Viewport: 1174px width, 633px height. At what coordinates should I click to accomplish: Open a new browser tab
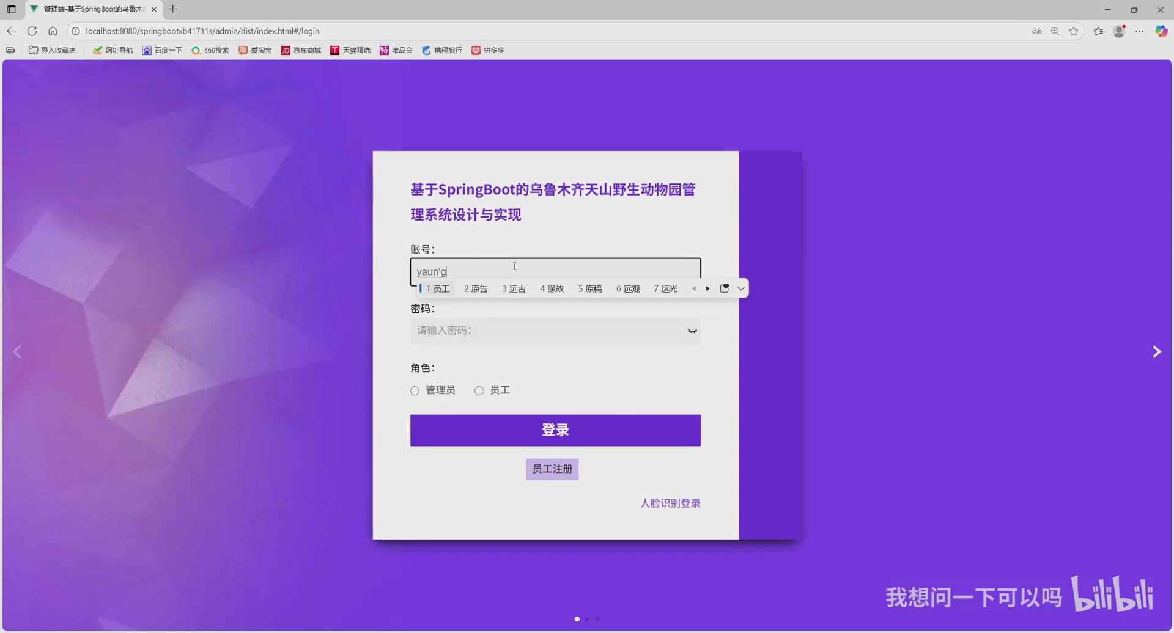click(x=172, y=9)
